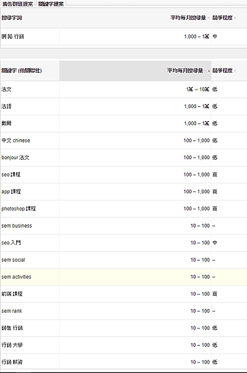Click the highlighted sem activities row
The height and width of the screenshot is (373, 247).
(x=123, y=277)
